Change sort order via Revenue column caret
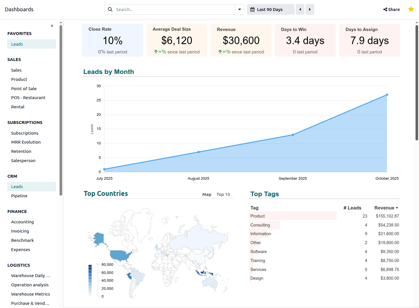The width and height of the screenshot is (419, 308). [397, 208]
